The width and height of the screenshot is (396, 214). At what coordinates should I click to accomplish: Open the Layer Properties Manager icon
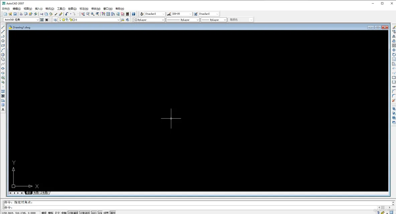tap(55, 20)
